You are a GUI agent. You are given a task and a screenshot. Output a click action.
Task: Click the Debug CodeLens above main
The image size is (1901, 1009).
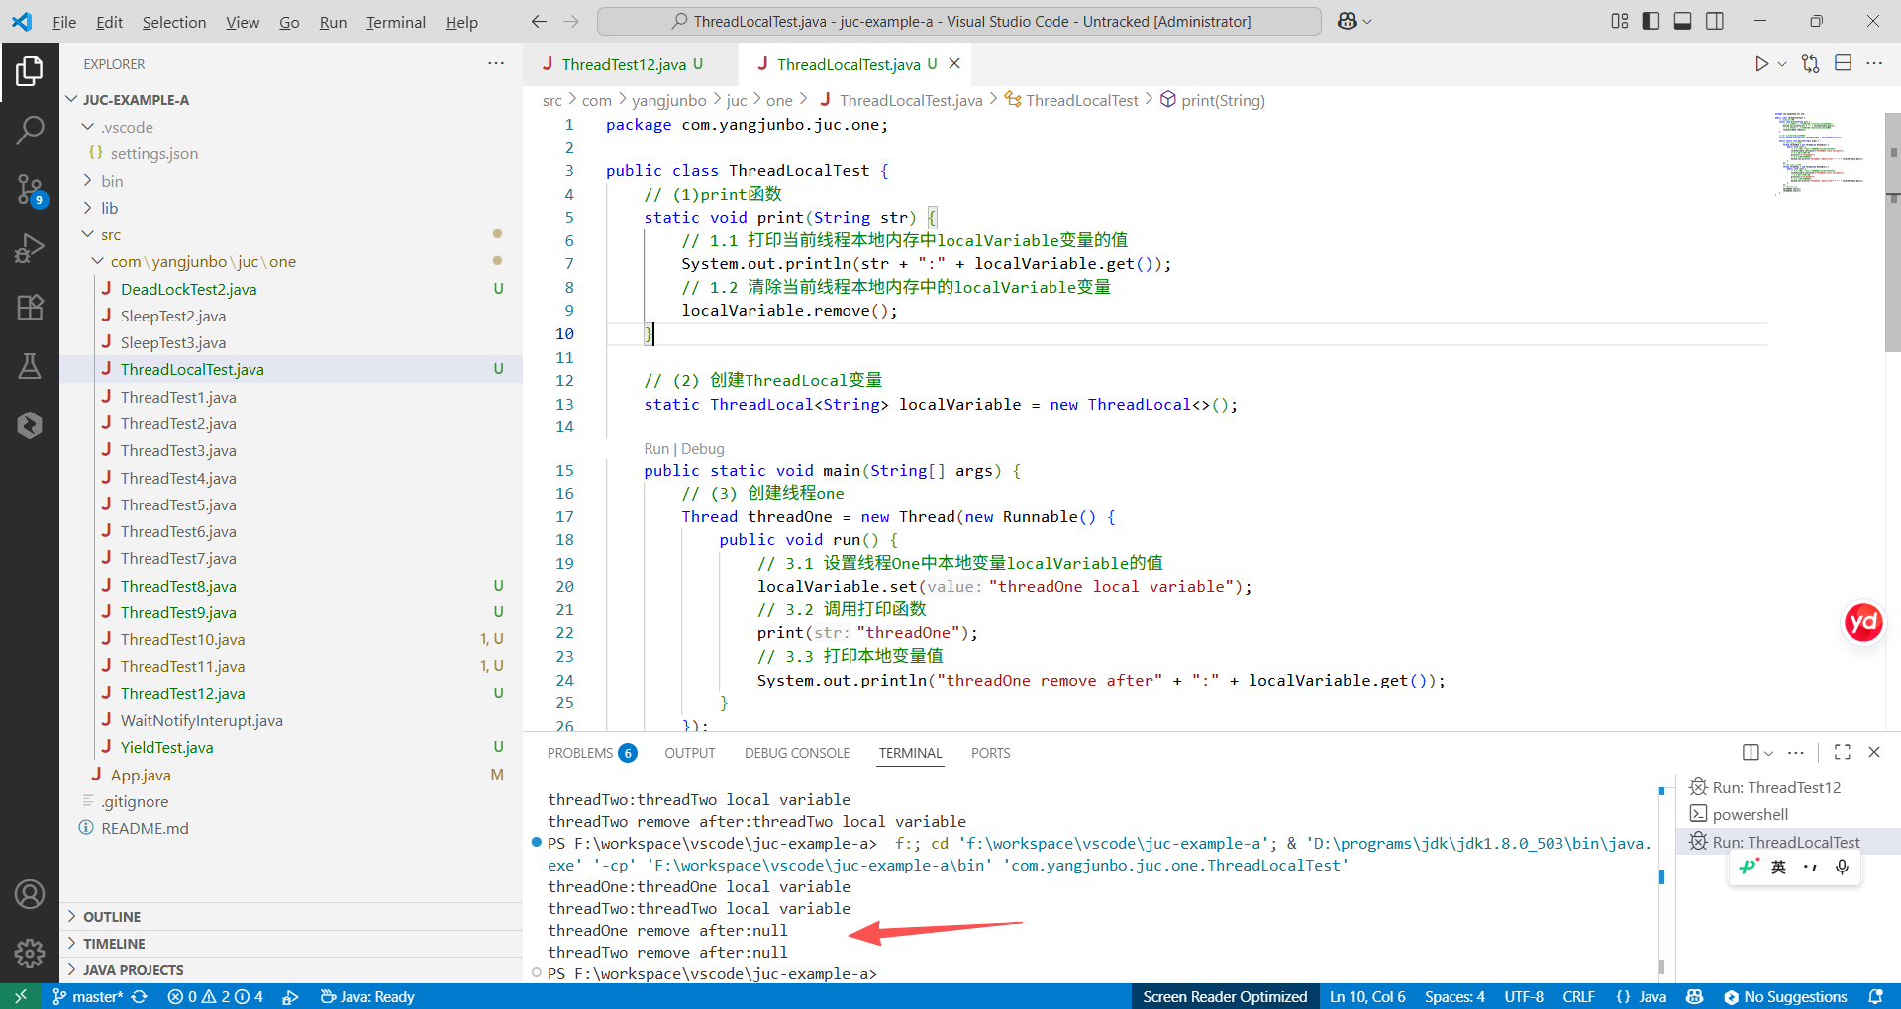pyautogui.click(x=703, y=449)
